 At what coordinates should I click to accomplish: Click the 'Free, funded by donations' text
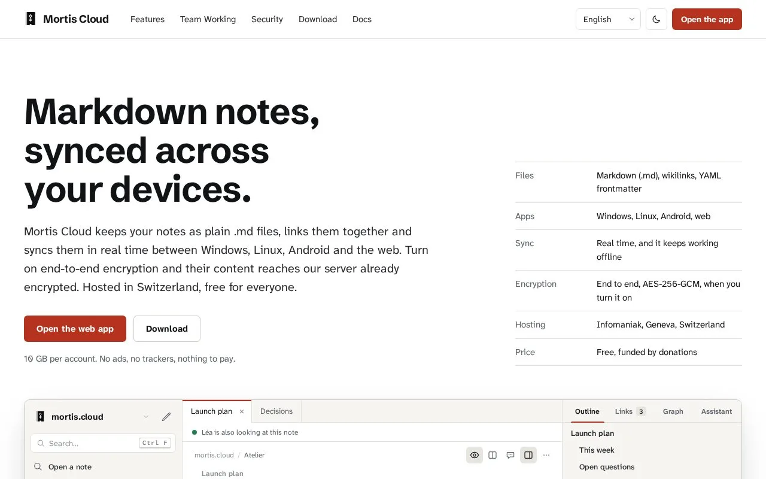click(x=647, y=352)
